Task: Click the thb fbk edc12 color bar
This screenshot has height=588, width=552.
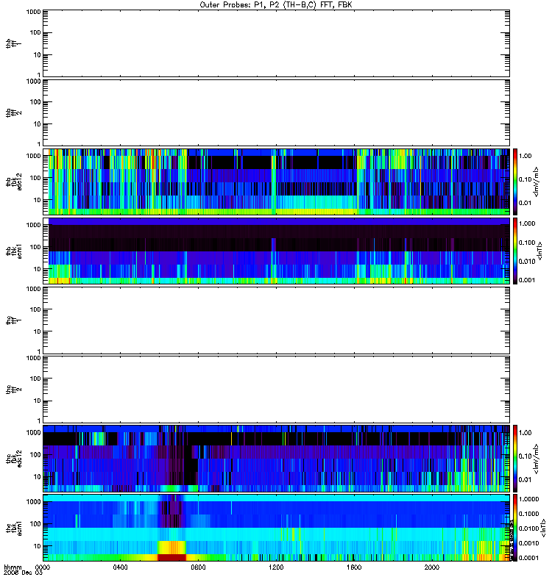Action: point(515,182)
